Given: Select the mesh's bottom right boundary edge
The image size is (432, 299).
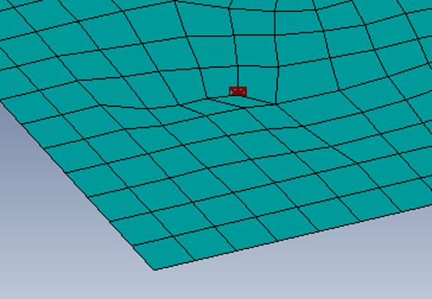Looking at the screenshot, I should click(x=293, y=237).
